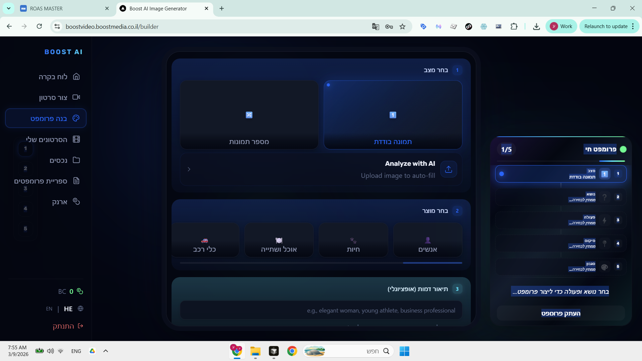Click התנתק logout link
The width and height of the screenshot is (642, 361).
coord(64,326)
